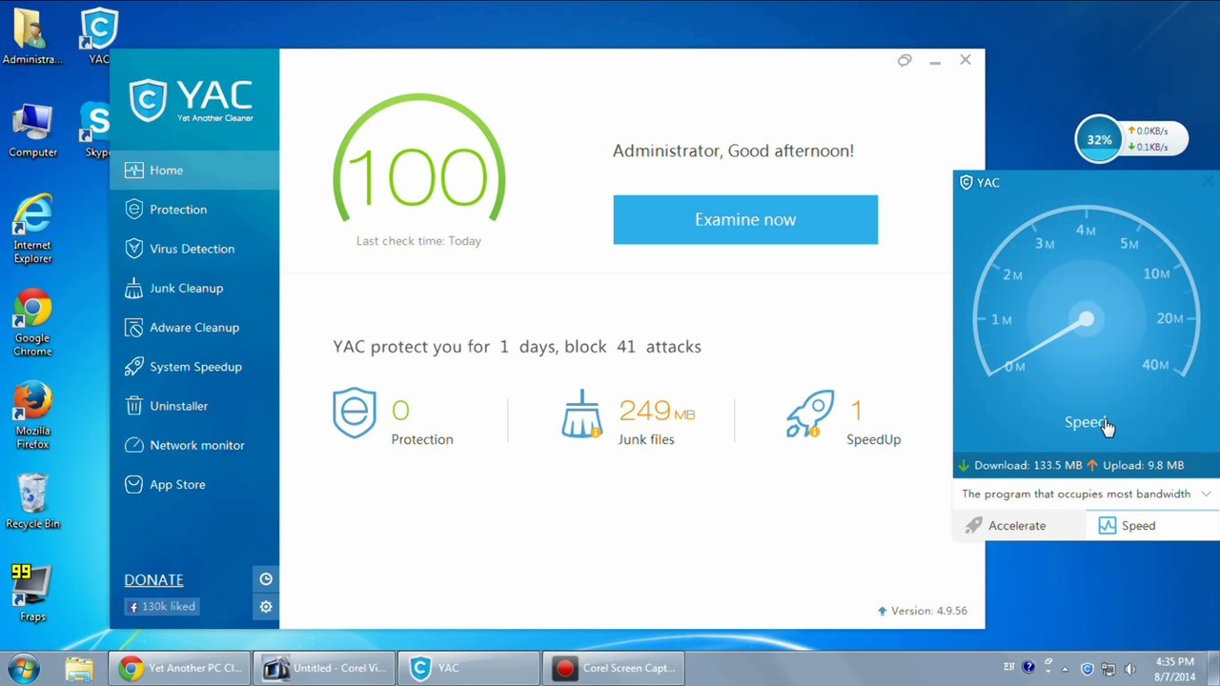Open the Uninstaller tool
Screen dimensions: 1220x686
[194, 406]
